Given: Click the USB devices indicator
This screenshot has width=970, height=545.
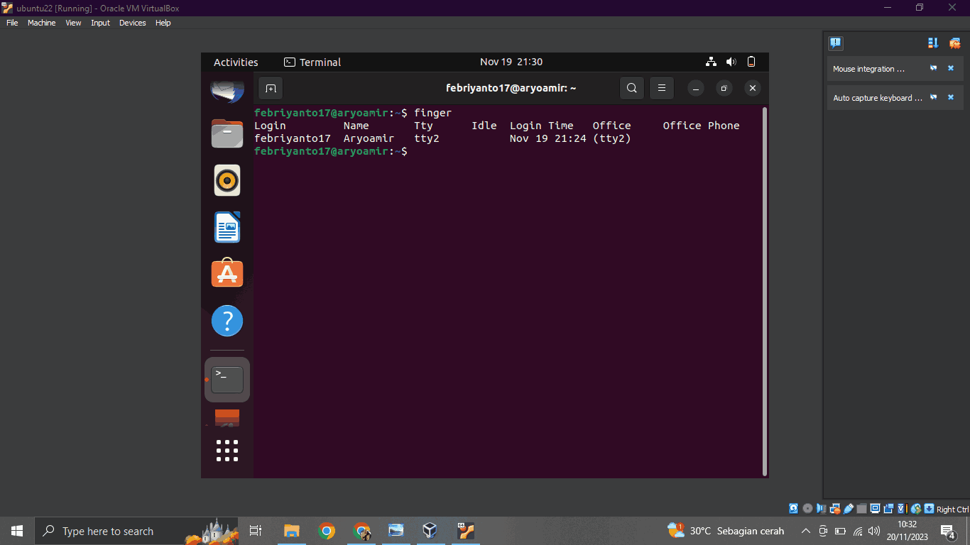Looking at the screenshot, I should (x=849, y=509).
